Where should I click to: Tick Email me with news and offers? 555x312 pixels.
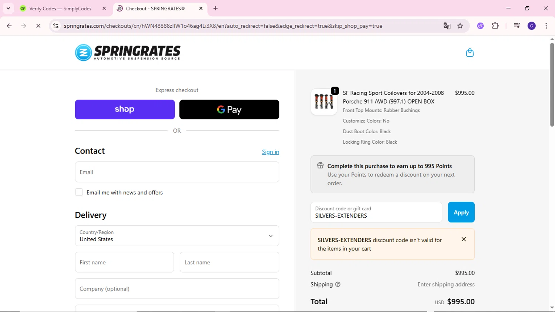pos(79,192)
